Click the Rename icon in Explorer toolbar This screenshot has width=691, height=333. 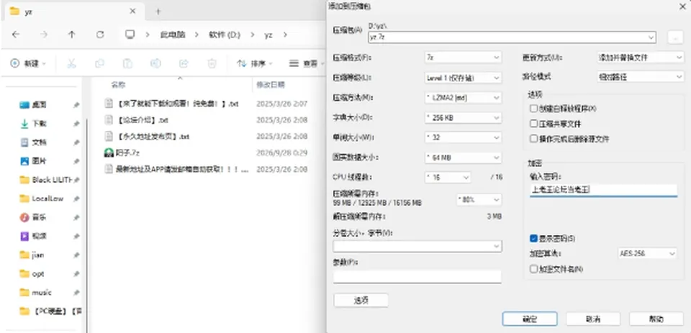click(155, 64)
